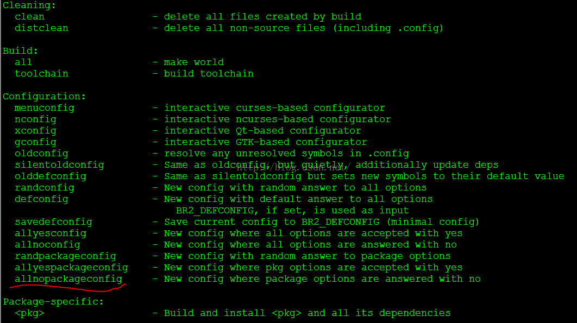The width and height of the screenshot is (577, 323).
Task: Click the 'Configuration:' section heading
Action: (x=44, y=97)
